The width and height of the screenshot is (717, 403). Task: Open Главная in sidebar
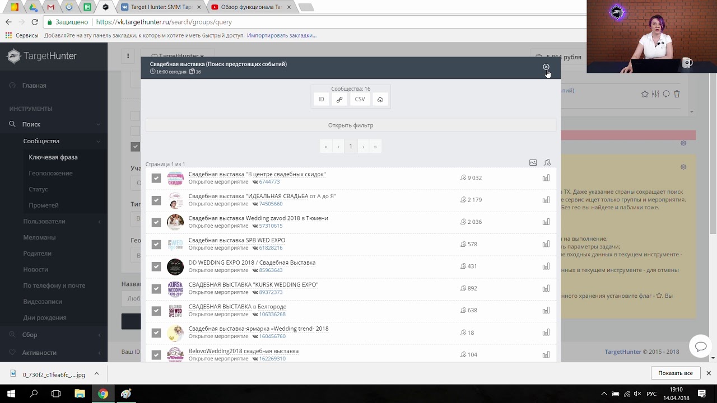click(x=34, y=86)
